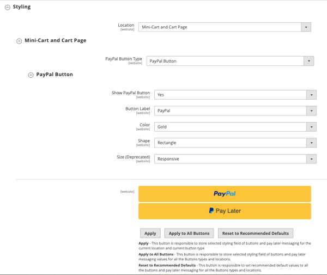Open the Location dropdown
327x275 pixels.
point(225,27)
